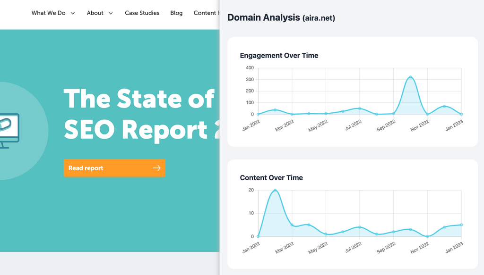The height and width of the screenshot is (275, 484).
Task: Click the Content Over Time heading
Action: coord(271,178)
